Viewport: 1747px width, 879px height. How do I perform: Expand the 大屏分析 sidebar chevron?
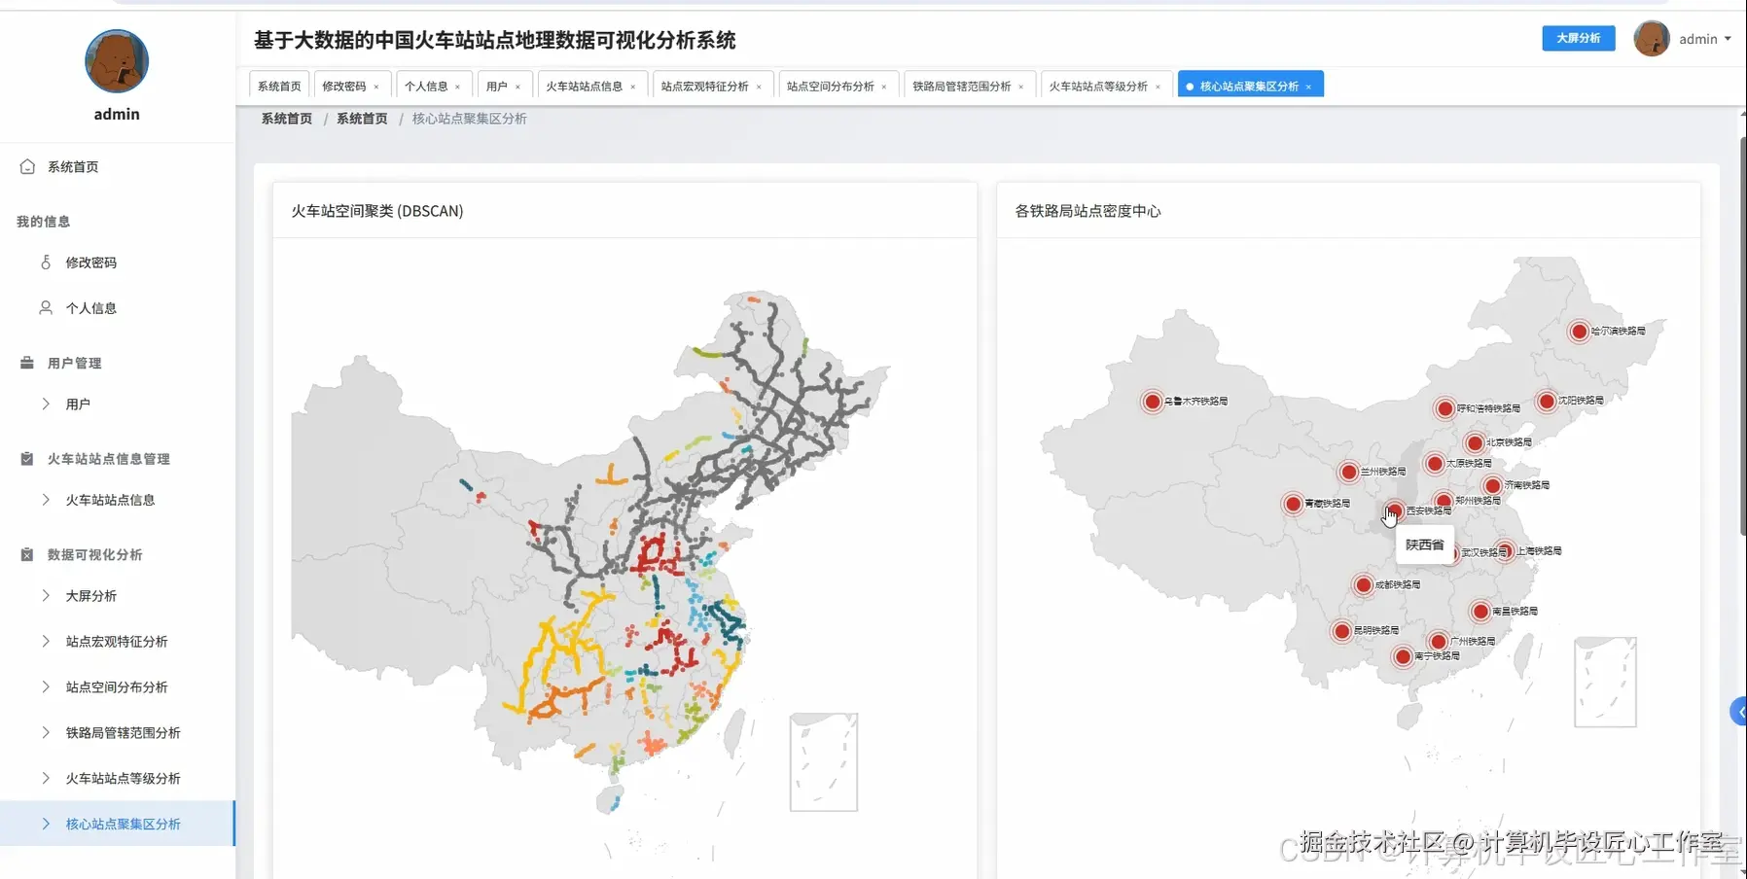46,595
